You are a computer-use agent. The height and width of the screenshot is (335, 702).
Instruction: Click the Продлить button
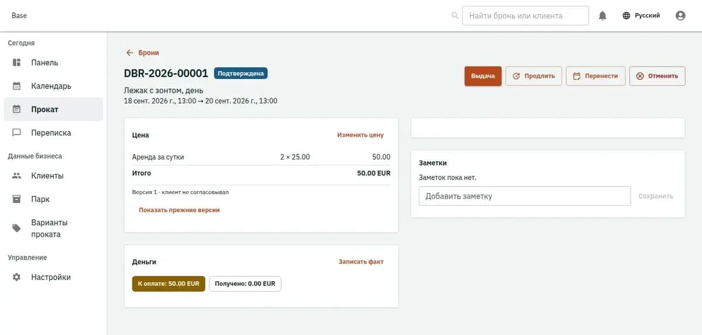(534, 76)
